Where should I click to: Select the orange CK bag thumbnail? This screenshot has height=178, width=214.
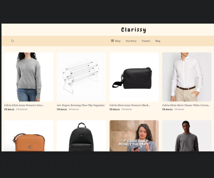click(29, 136)
